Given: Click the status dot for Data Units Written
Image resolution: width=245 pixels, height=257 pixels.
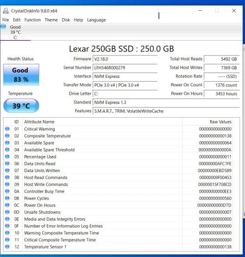Looking at the screenshot, I should click(x=7, y=171).
